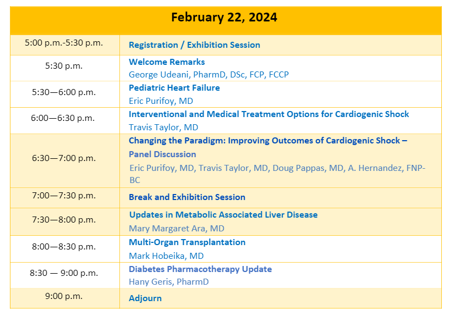
Task: Click speaker Hany Geris, PharmD
Action: (168, 282)
